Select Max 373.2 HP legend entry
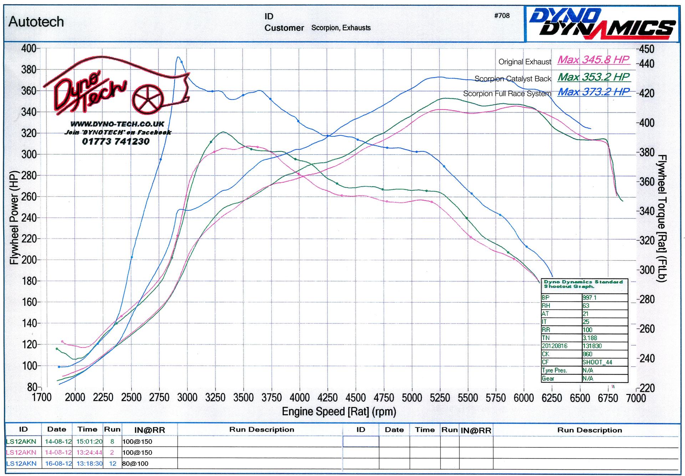Viewport: 685px width, 476px height. click(593, 92)
